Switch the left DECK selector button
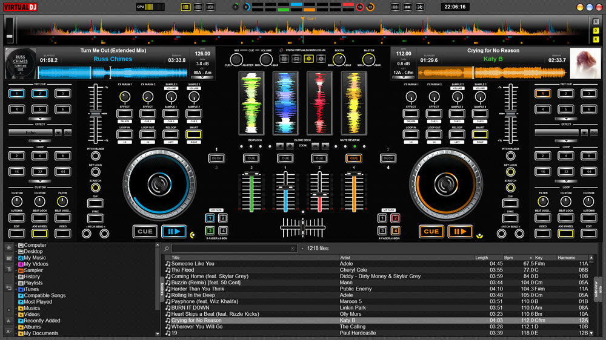Image resolution: width=606 pixels, height=340 pixels. click(x=217, y=159)
